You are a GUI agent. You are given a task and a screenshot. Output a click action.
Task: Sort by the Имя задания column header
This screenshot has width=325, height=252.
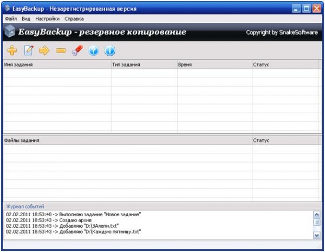click(57, 64)
